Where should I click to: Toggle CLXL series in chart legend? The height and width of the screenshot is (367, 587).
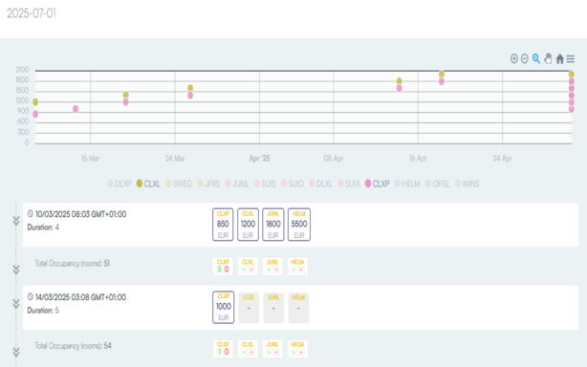(x=148, y=183)
